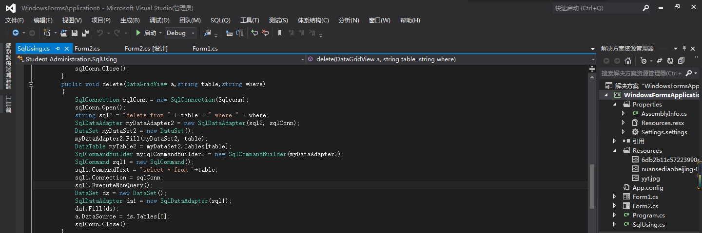Open dropdown arrow beside the 启动 button
This screenshot has width=702, height=233.
[160, 33]
